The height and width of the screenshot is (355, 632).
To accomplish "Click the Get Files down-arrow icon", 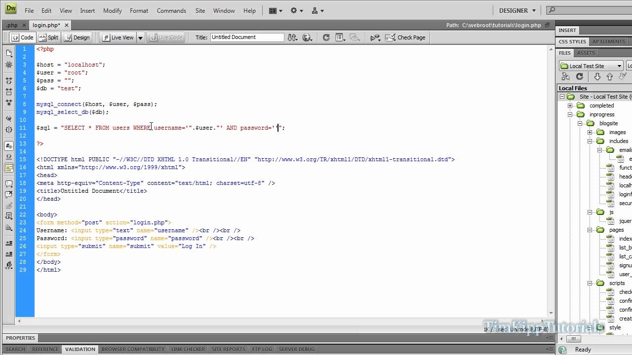I will pos(597,76).
